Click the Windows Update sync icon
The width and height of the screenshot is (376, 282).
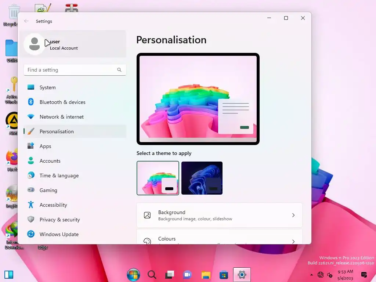31,234
